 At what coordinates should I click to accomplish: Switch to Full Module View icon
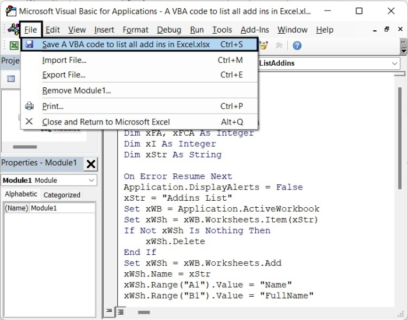[x=120, y=312]
